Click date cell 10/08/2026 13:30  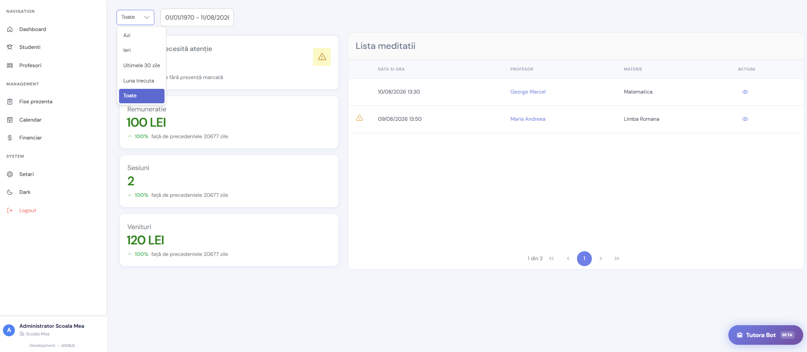[x=399, y=92]
